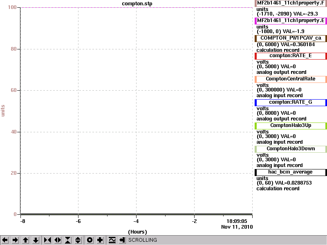
Task: Click the pan up arrow button
Action: 26,240
